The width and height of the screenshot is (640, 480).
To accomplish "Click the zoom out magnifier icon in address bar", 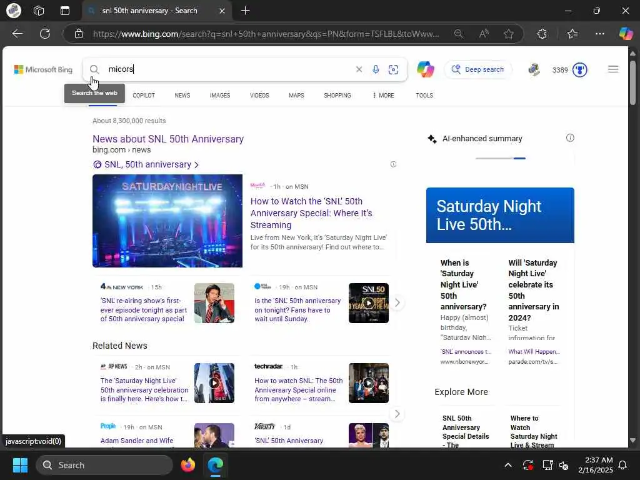I will click(x=459, y=34).
